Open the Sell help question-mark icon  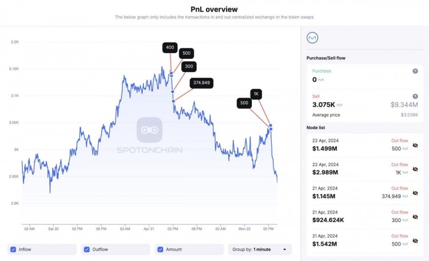click(x=415, y=96)
